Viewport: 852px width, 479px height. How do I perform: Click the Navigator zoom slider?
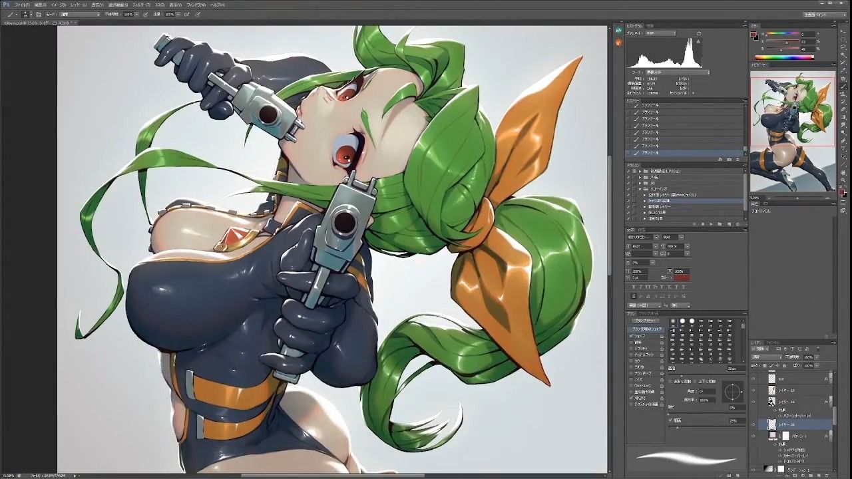[799, 198]
